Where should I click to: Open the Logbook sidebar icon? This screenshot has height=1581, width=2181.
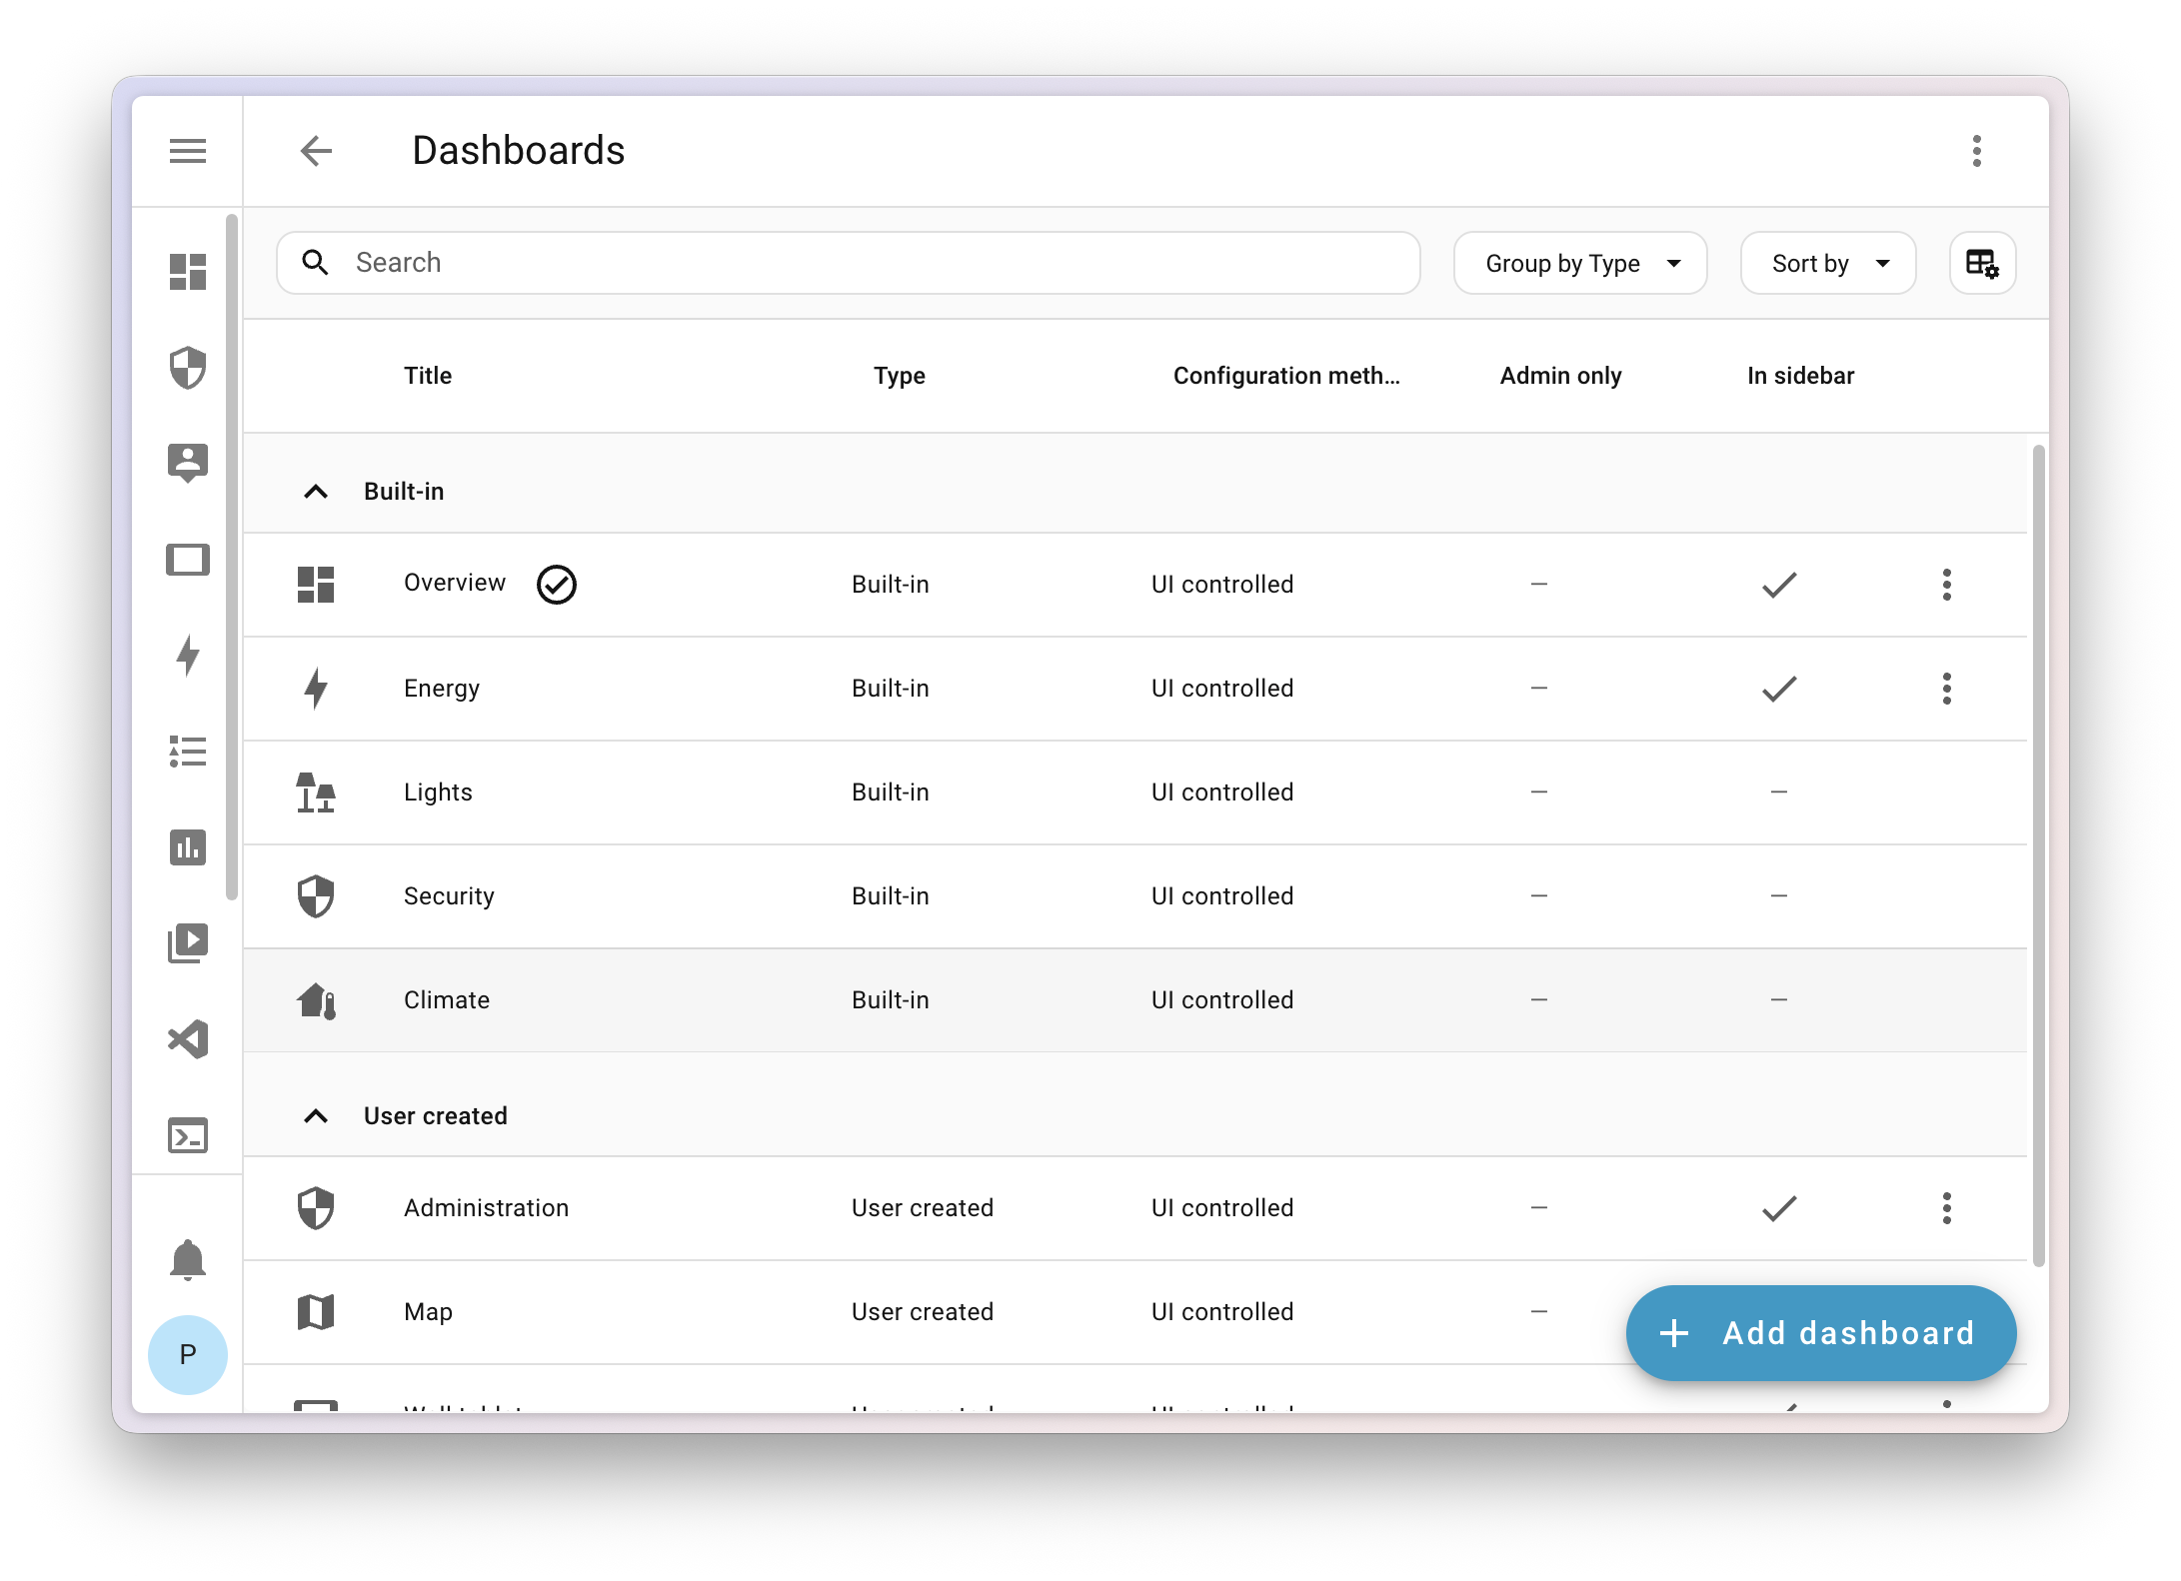pos(188,752)
